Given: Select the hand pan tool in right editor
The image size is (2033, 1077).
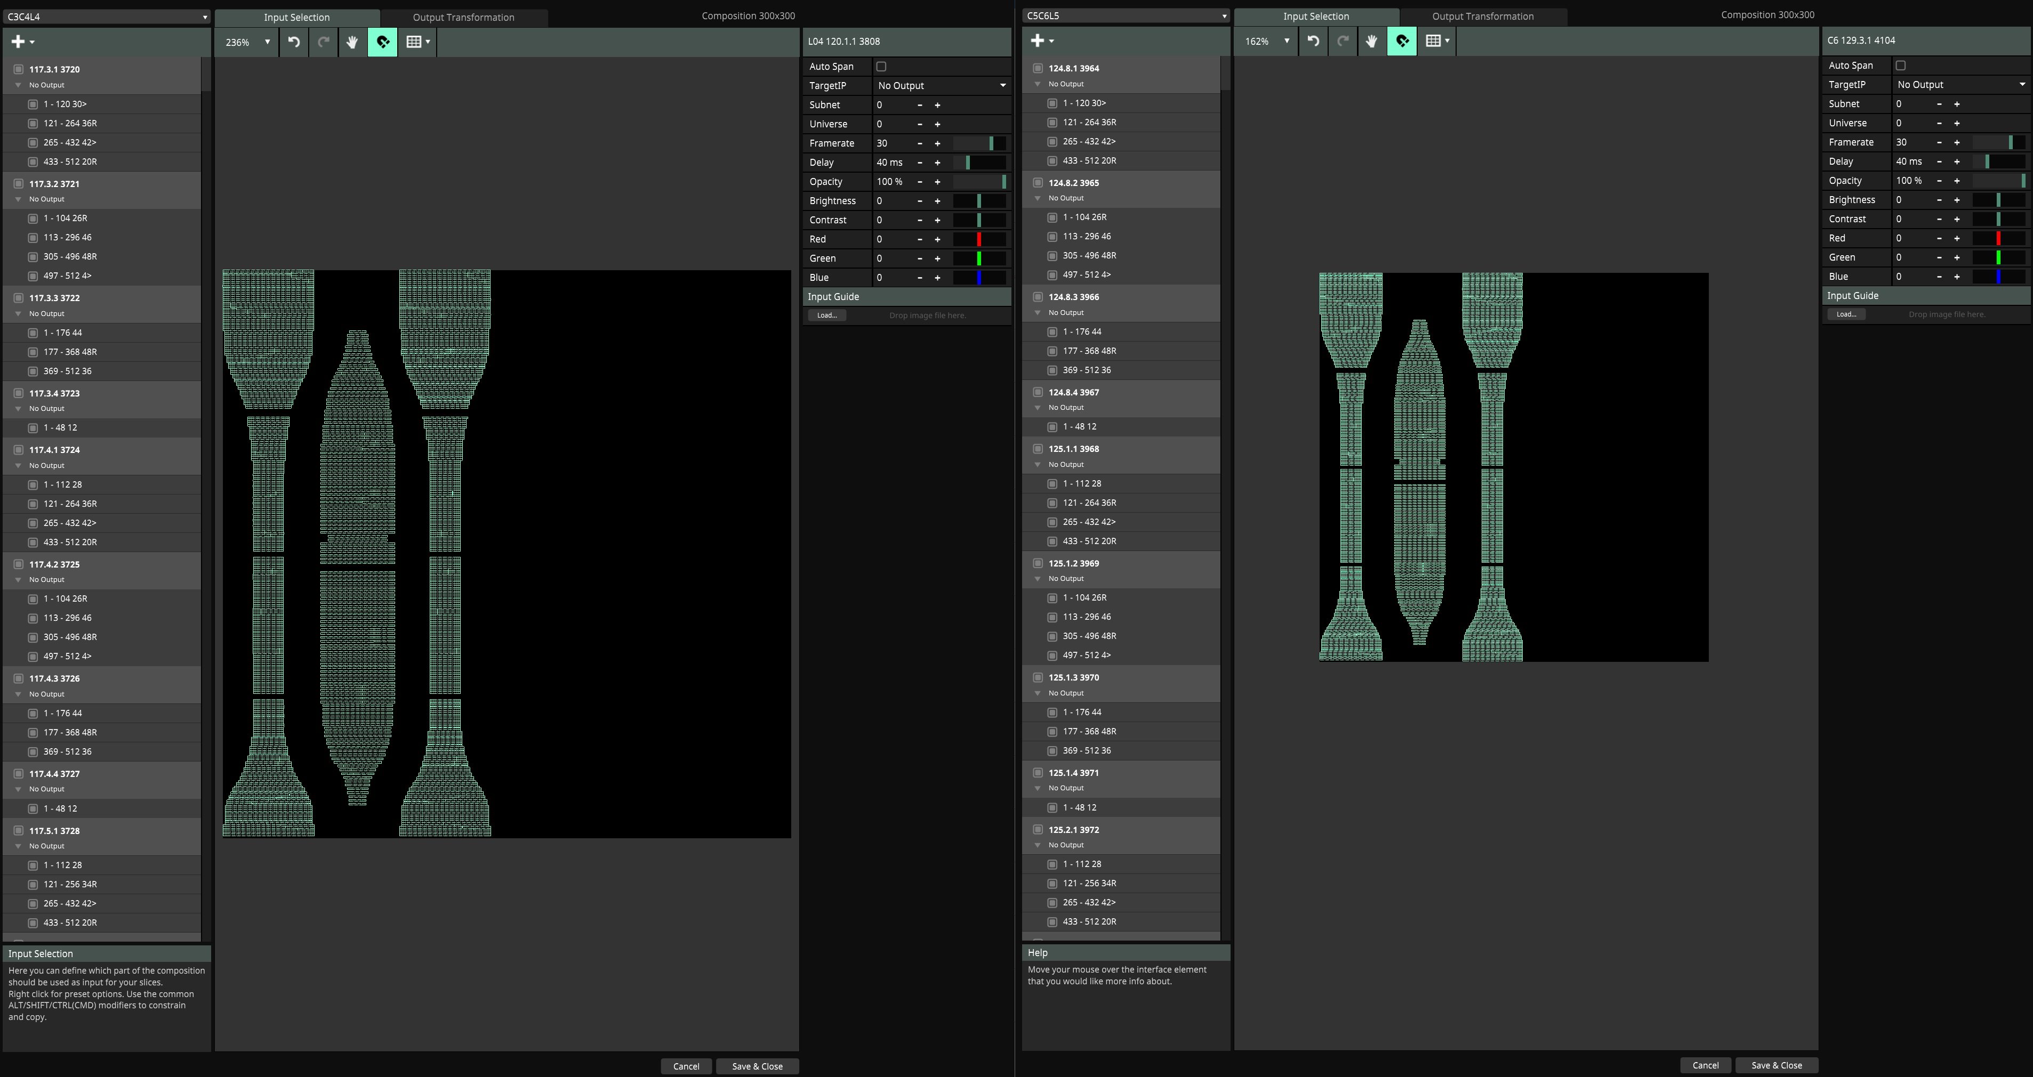Looking at the screenshot, I should coord(1372,41).
